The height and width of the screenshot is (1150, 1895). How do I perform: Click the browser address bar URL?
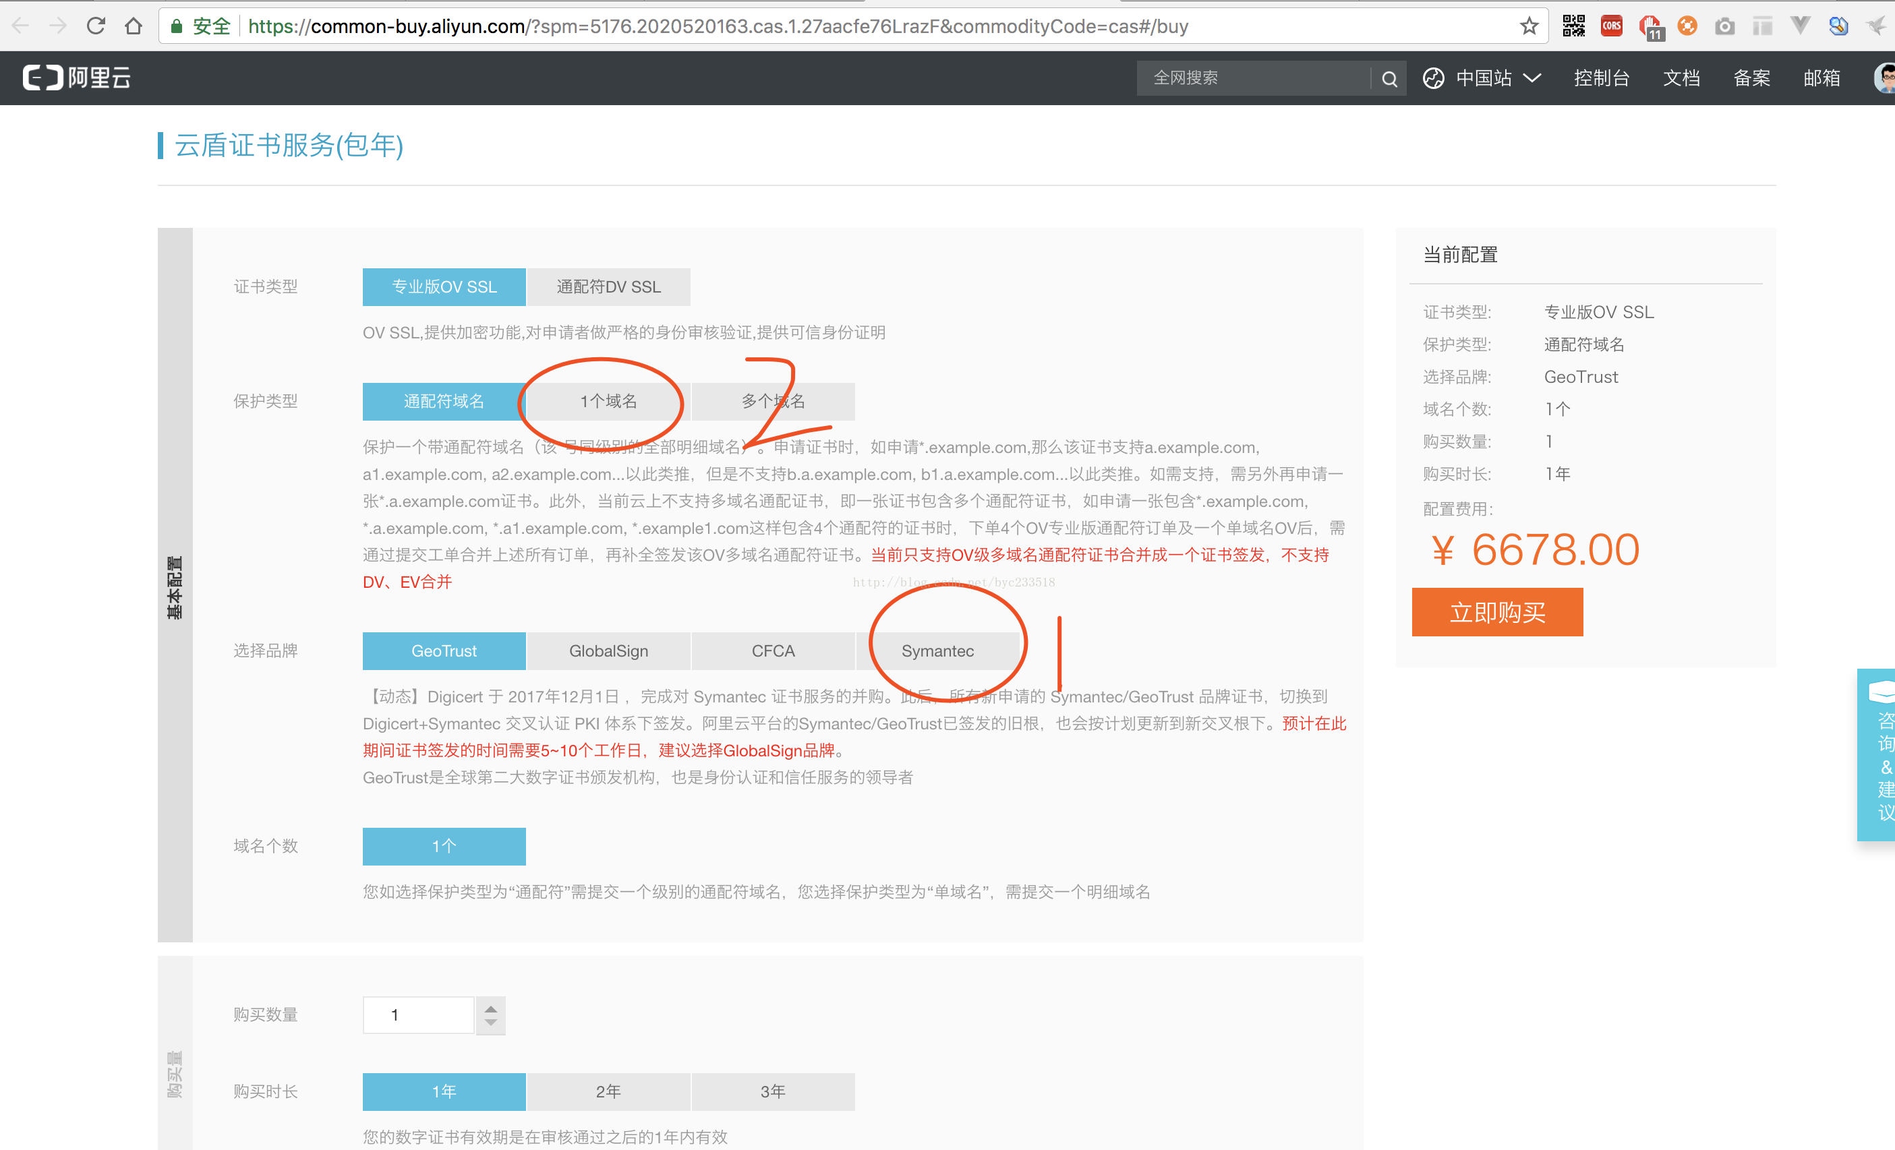pyautogui.click(x=718, y=26)
